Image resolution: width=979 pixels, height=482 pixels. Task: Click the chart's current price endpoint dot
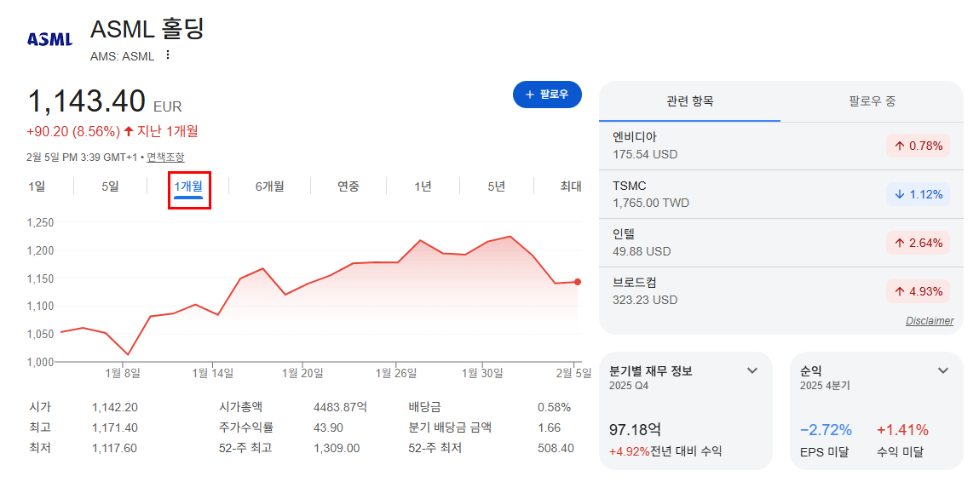(x=578, y=282)
